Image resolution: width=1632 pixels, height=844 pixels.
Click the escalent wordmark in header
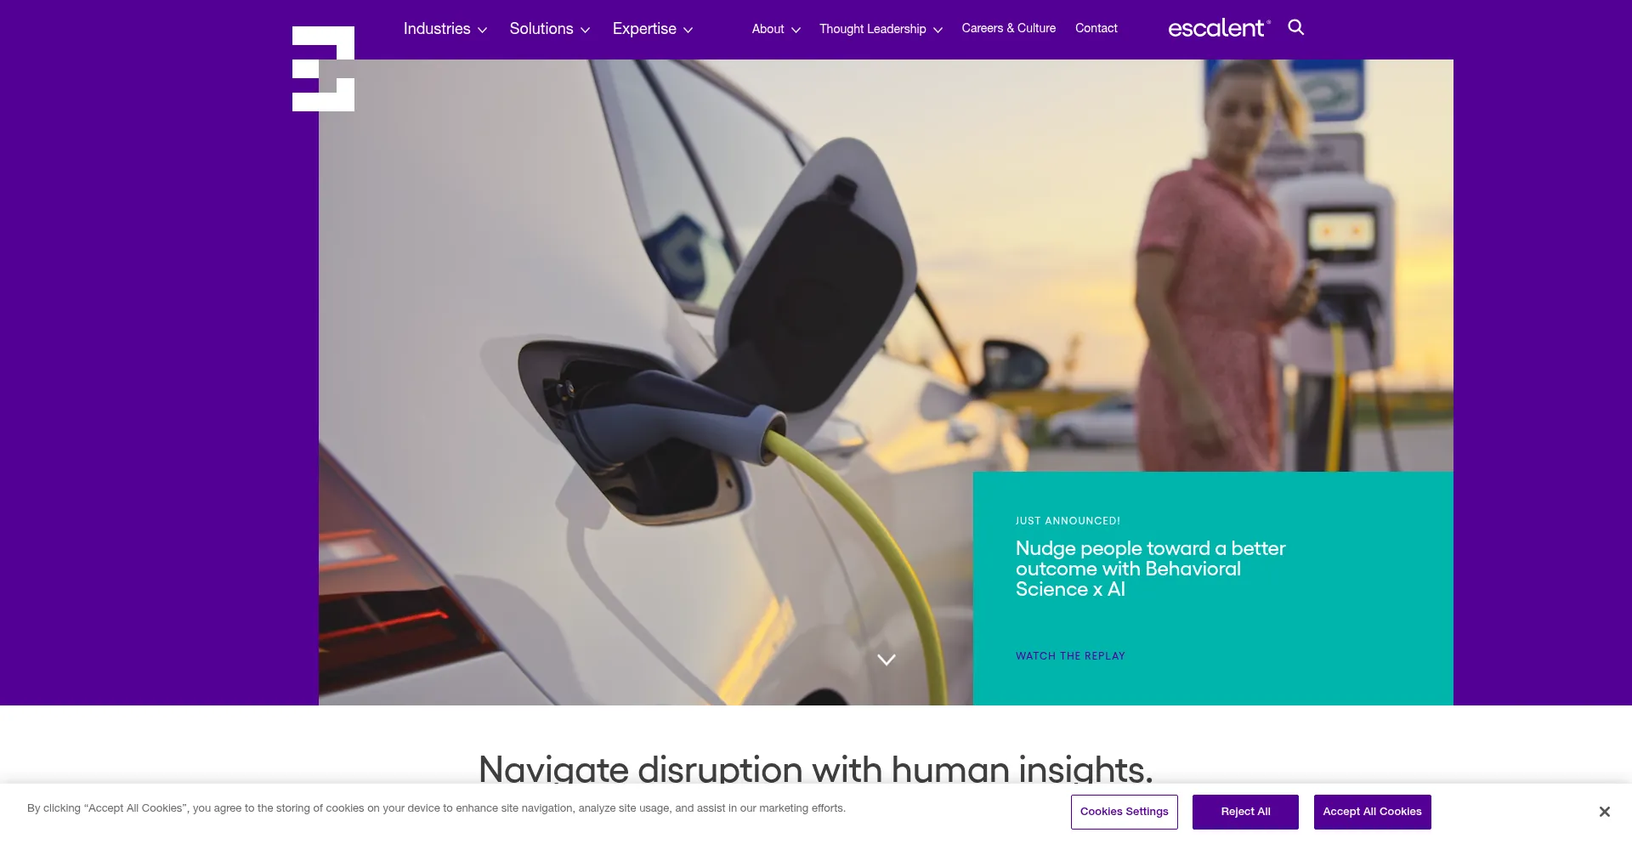click(1219, 28)
